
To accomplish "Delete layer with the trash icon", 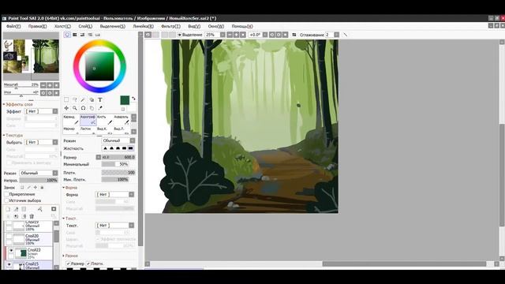I will [32, 216].
